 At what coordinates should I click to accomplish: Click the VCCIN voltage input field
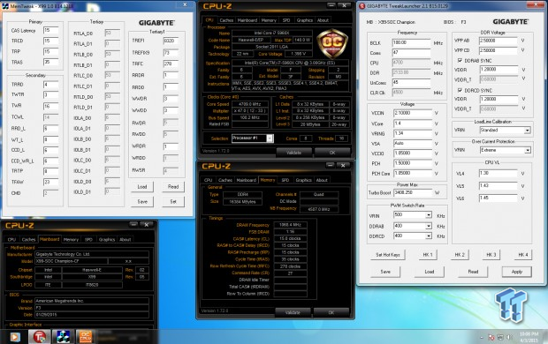point(413,114)
